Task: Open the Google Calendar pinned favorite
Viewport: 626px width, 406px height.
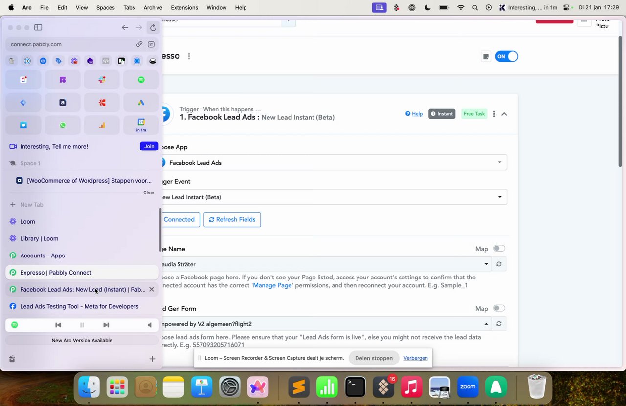Action: 141,125
